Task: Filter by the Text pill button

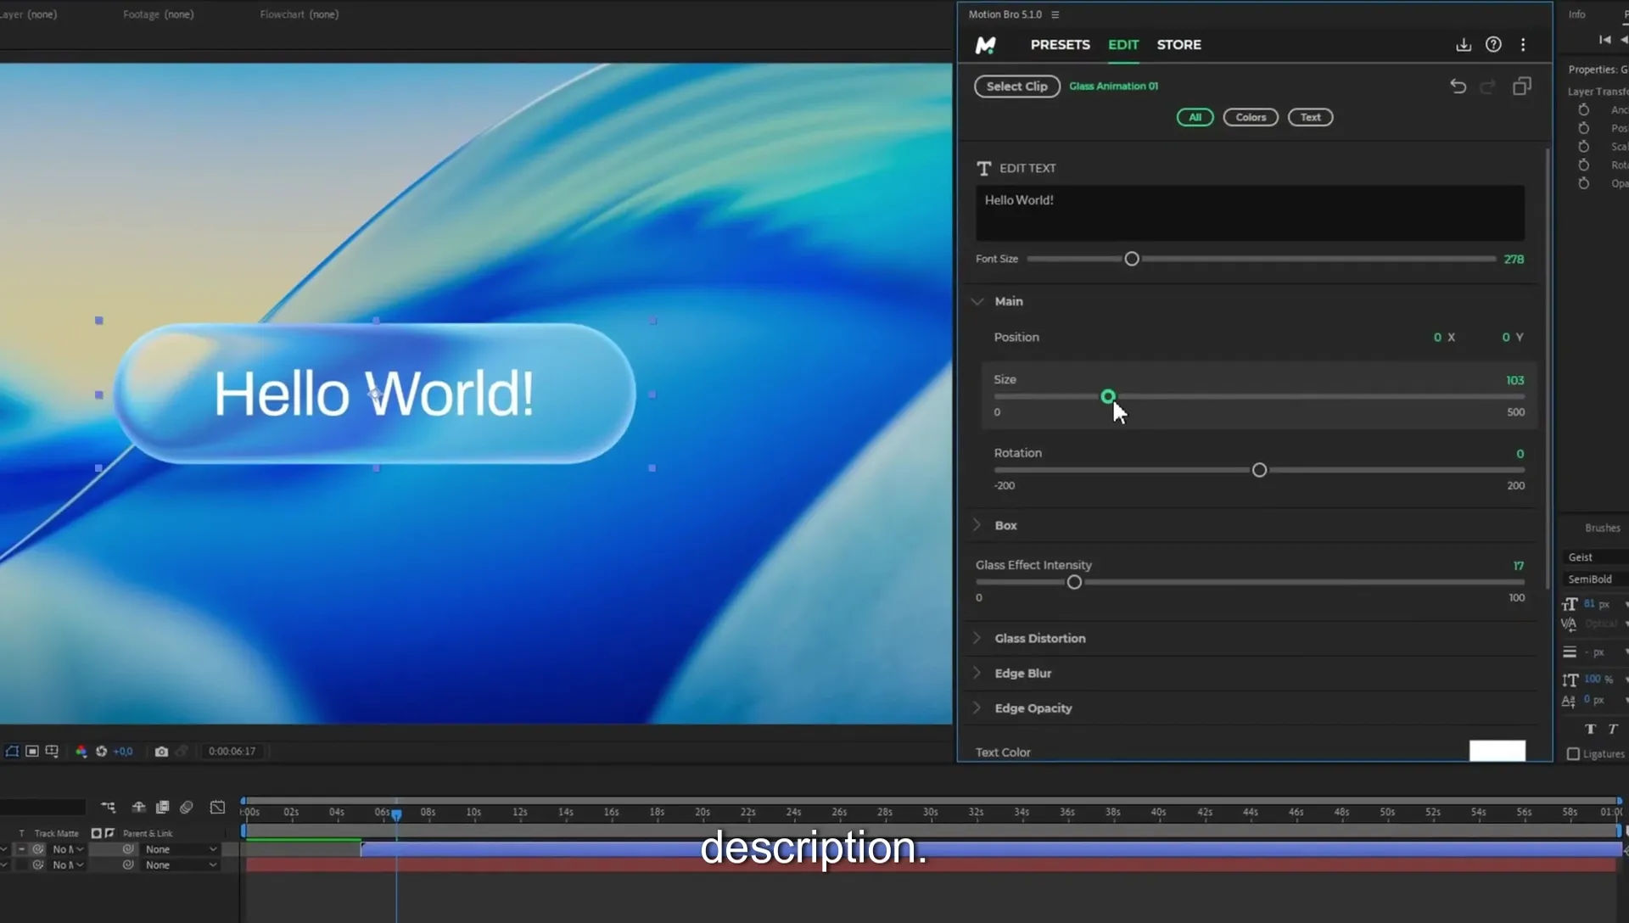Action: [1310, 117]
